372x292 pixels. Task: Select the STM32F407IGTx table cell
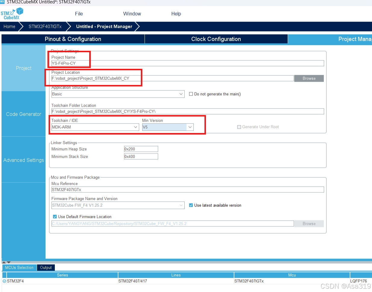pyautogui.click(x=292, y=281)
